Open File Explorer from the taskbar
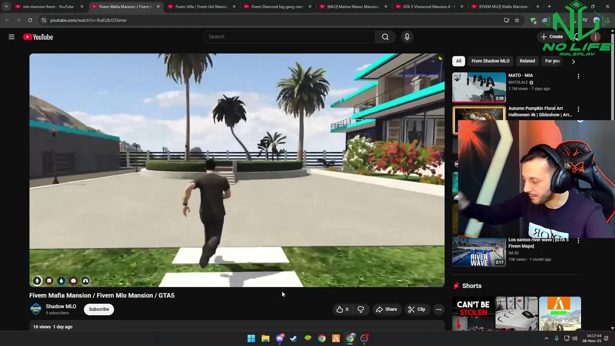 pyautogui.click(x=265, y=338)
